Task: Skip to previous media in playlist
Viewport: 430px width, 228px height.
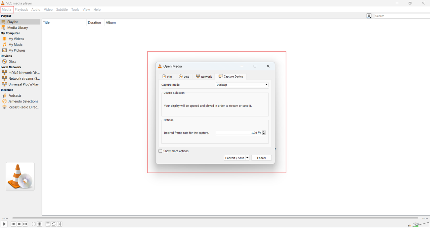Action: click(13, 224)
